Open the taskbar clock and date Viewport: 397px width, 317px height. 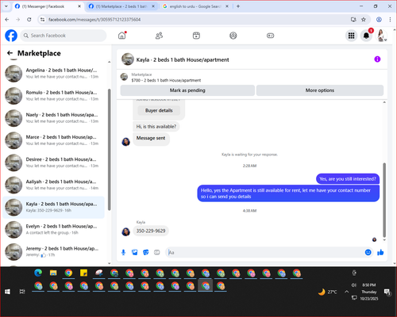point(369,292)
